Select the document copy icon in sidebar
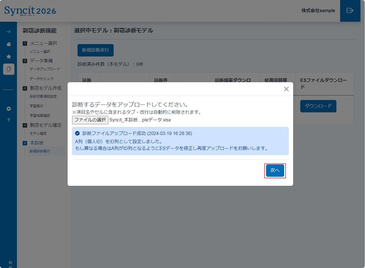The width and height of the screenshot is (365, 268). coord(8,69)
